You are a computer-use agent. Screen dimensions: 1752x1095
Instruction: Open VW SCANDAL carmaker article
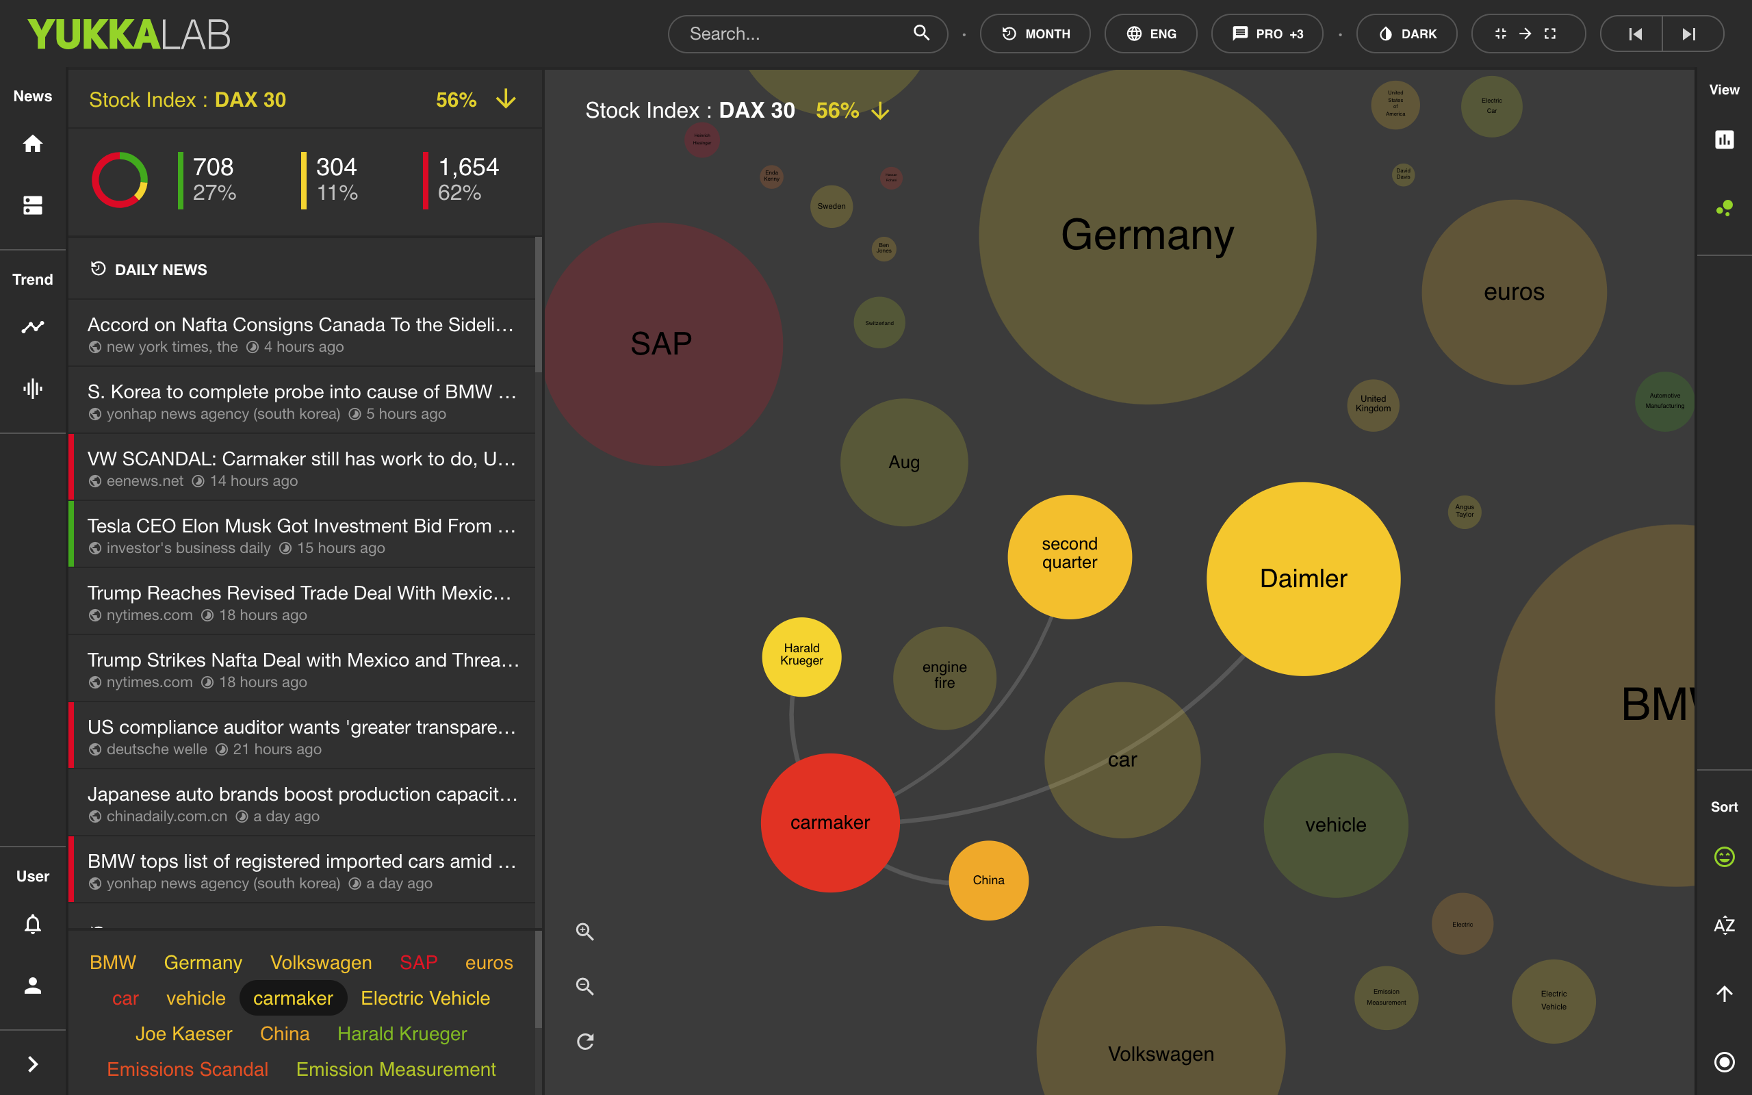[x=301, y=467]
